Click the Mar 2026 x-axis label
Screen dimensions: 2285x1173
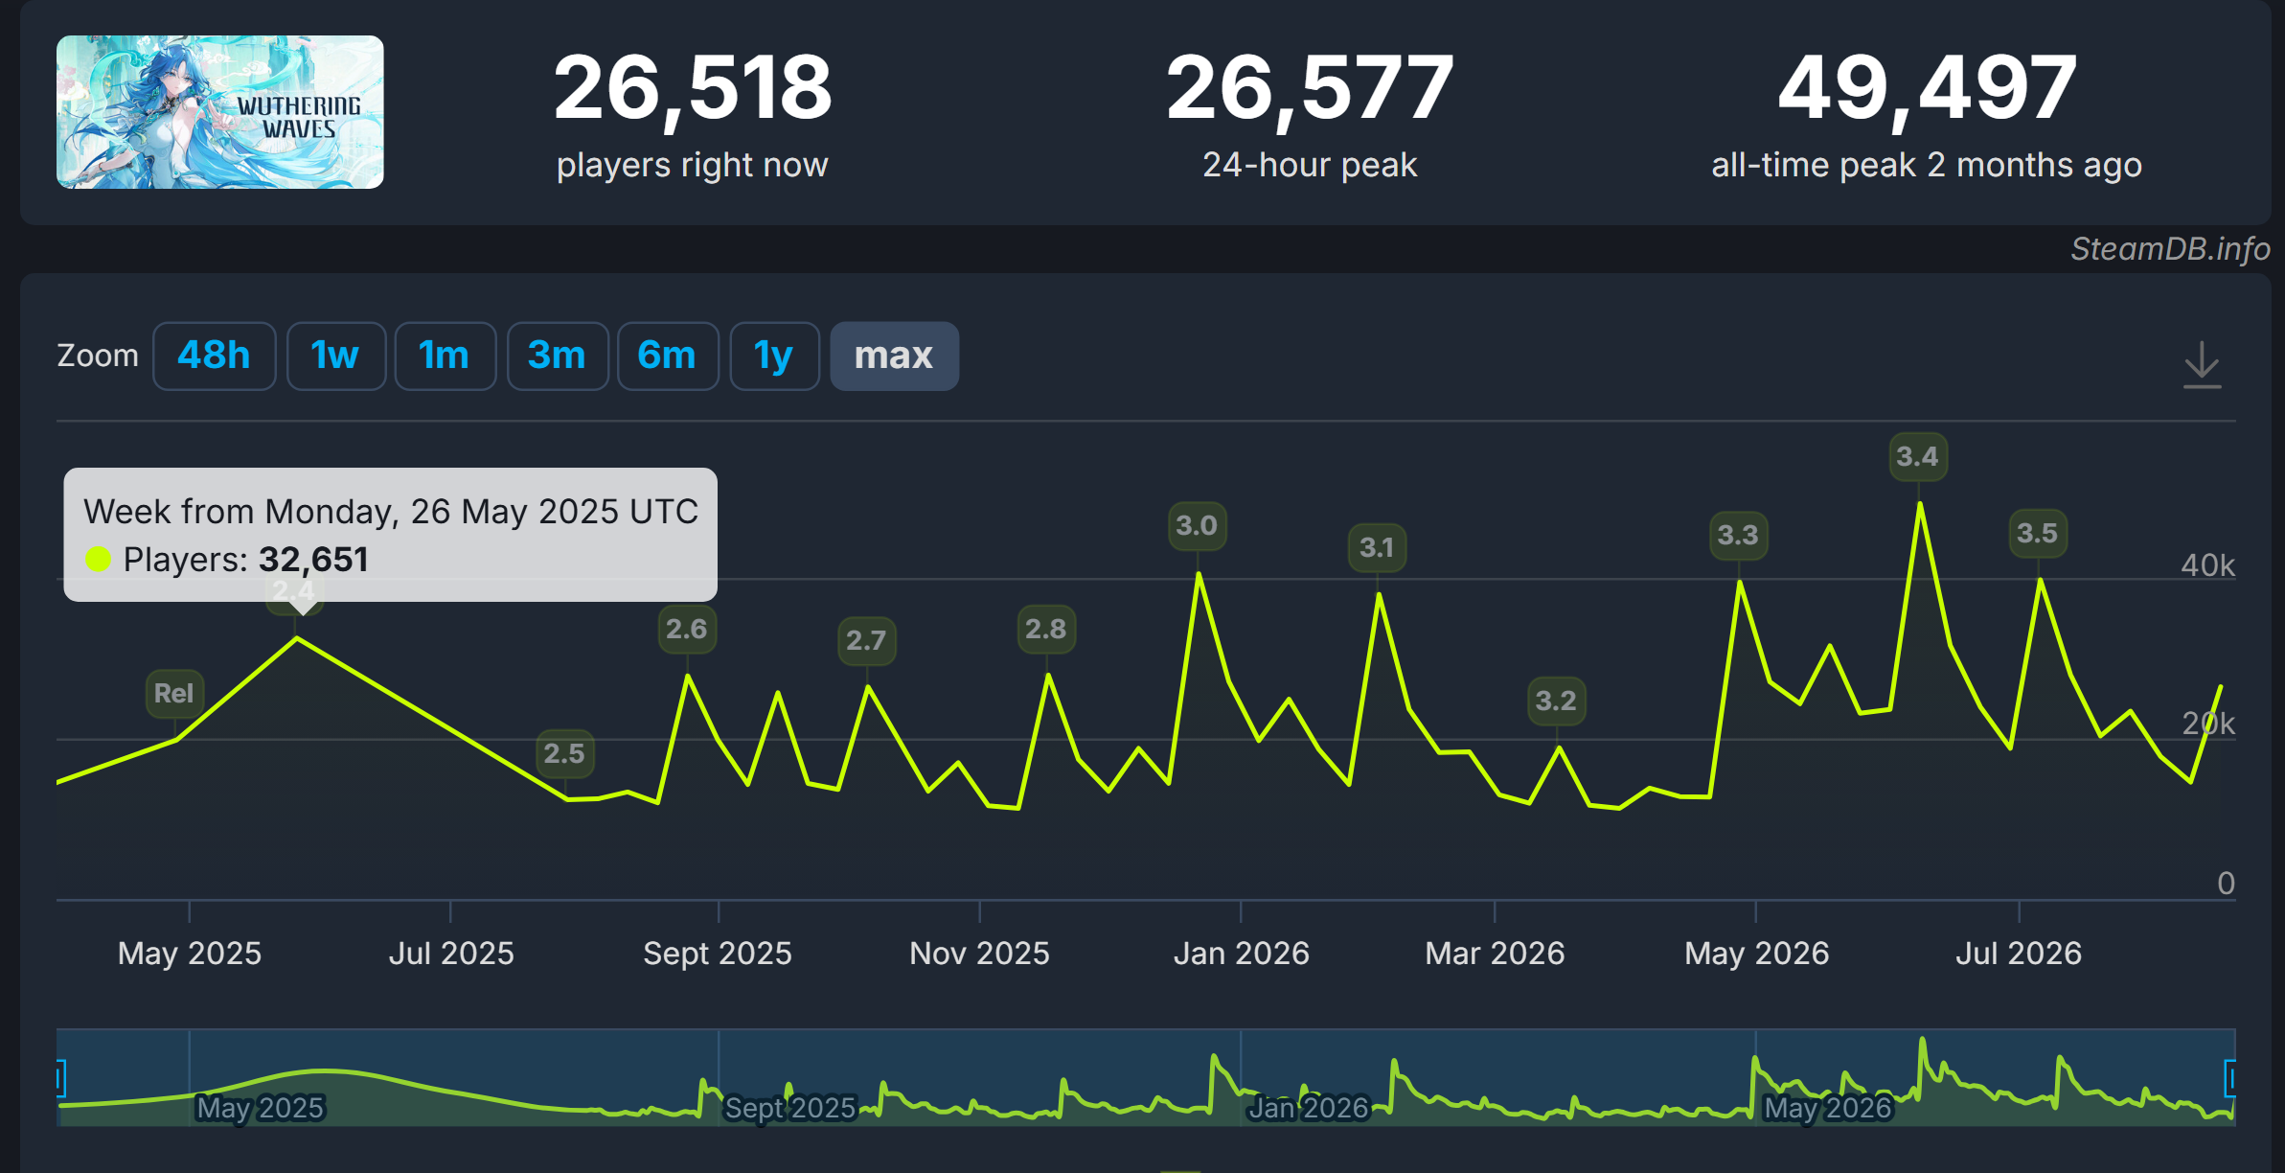(x=1495, y=954)
